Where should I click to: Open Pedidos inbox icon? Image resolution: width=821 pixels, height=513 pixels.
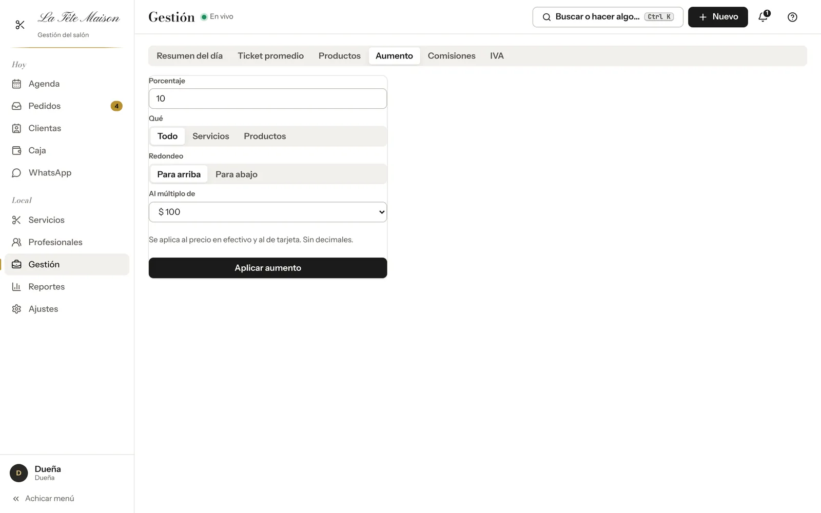[16, 106]
